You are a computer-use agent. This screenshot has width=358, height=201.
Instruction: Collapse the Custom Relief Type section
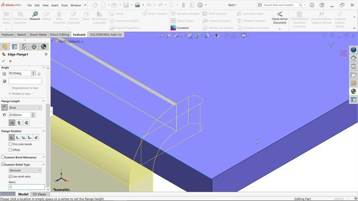tap(44, 164)
